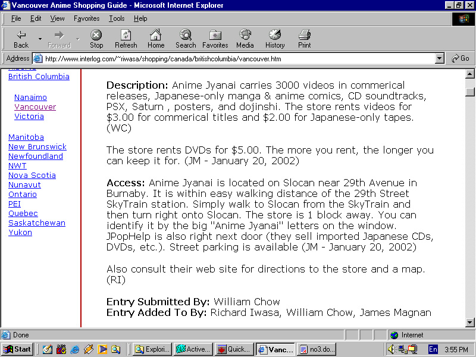Click the page icon in address bar
This screenshot has height=357, width=476.
tap(37, 58)
